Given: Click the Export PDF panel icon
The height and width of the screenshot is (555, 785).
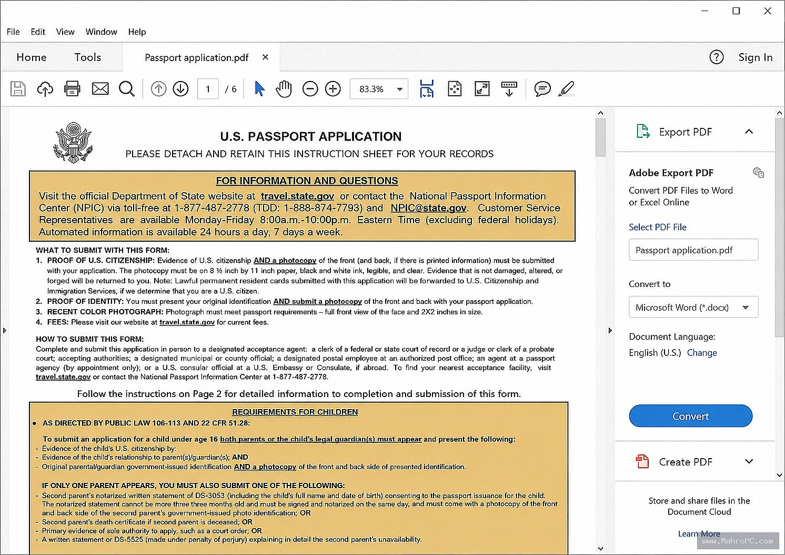Looking at the screenshot, I should pyautogui.click(x=643, y=131).
